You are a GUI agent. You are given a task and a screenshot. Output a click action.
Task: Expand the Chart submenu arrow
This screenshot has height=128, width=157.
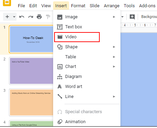coord(114,67)
